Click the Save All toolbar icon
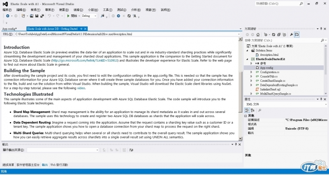329x175 pixels. 42,16
